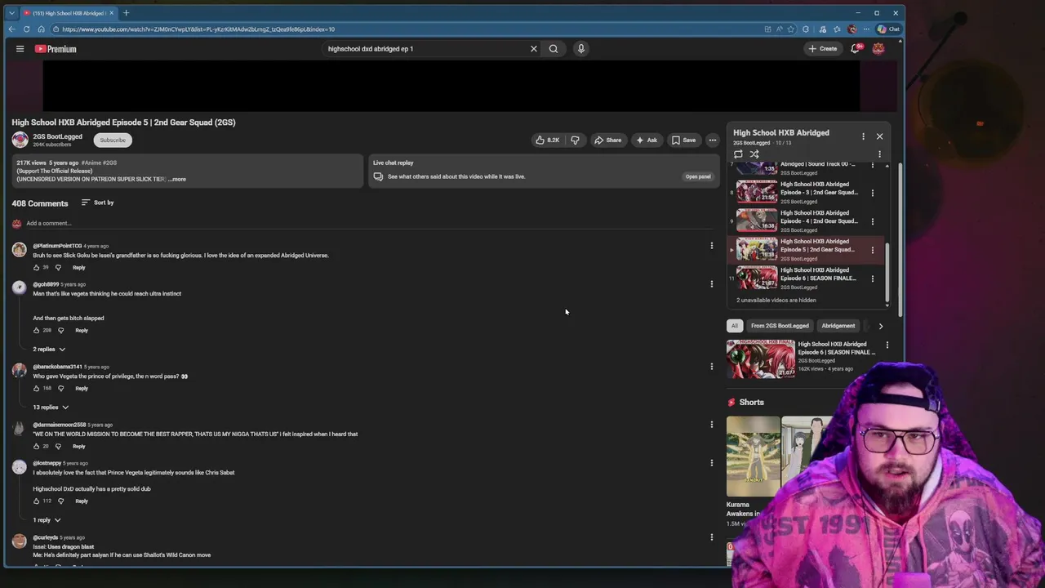1045x588 pixels.
Task: Open panel for live chat replay
Action: point(697,176)
